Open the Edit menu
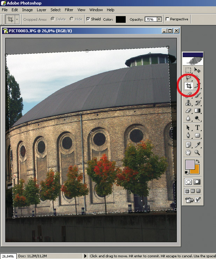Viewport: 216px width, 259px height. click(x=15, y=10)
